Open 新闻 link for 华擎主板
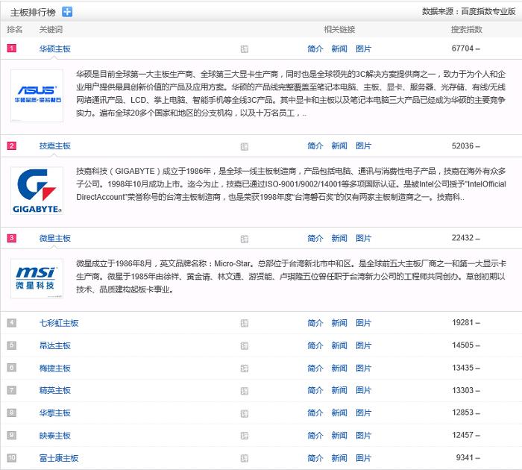 339,413
